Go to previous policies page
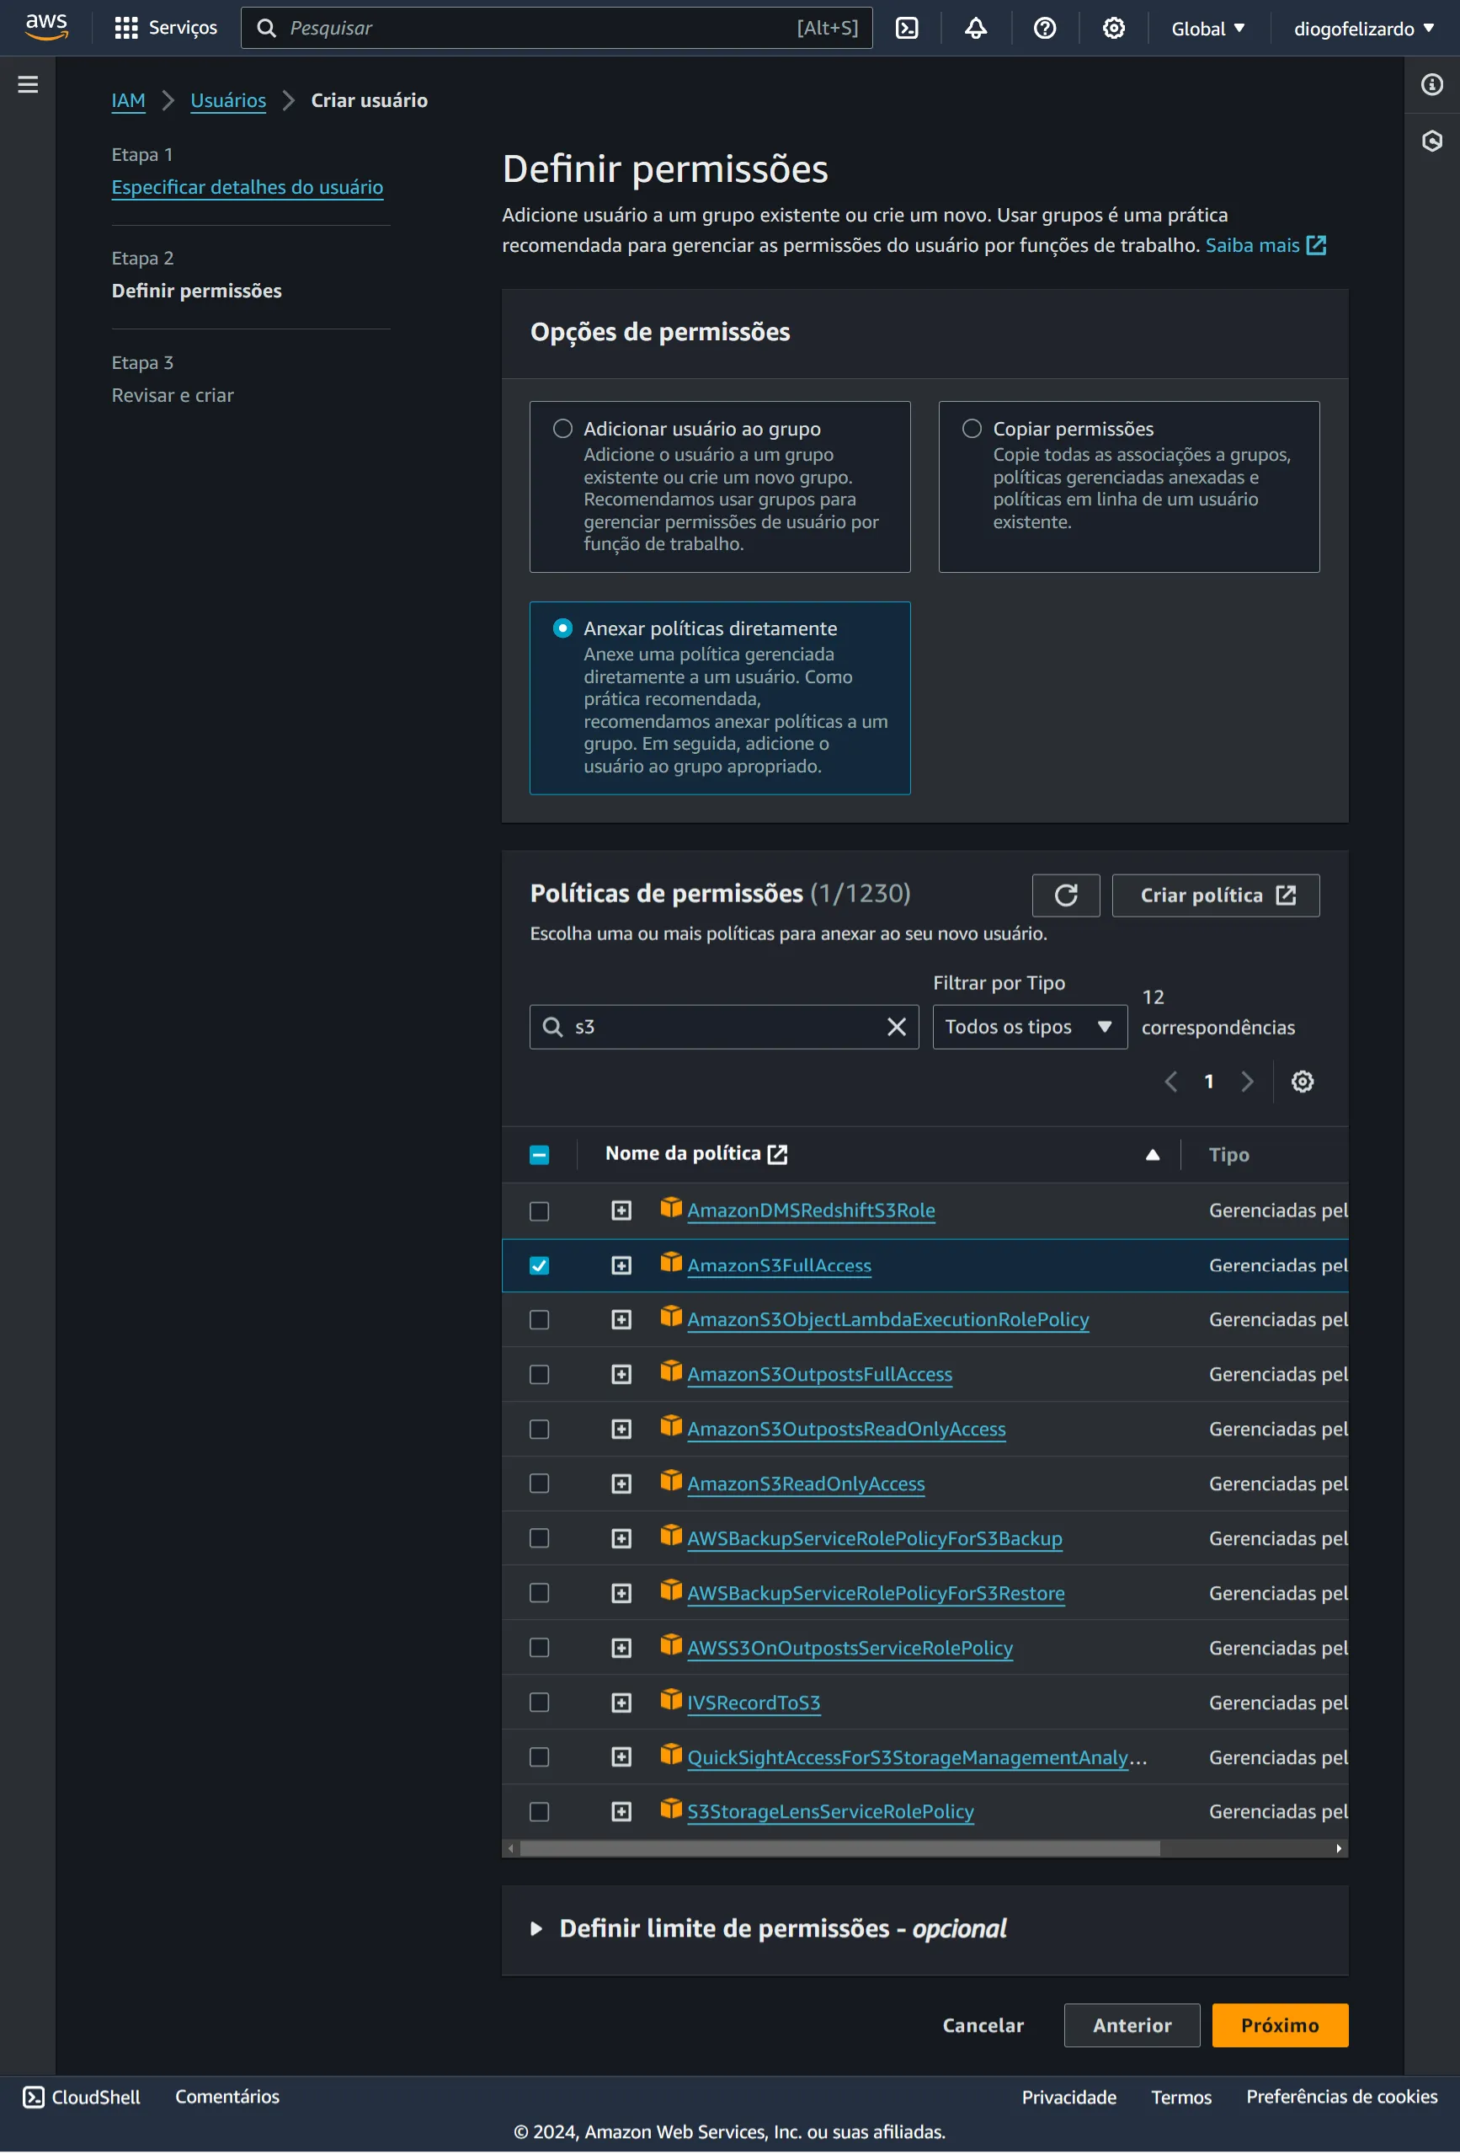Viewport: 1460px width, 2154px height. [x=1171, y=1081]
